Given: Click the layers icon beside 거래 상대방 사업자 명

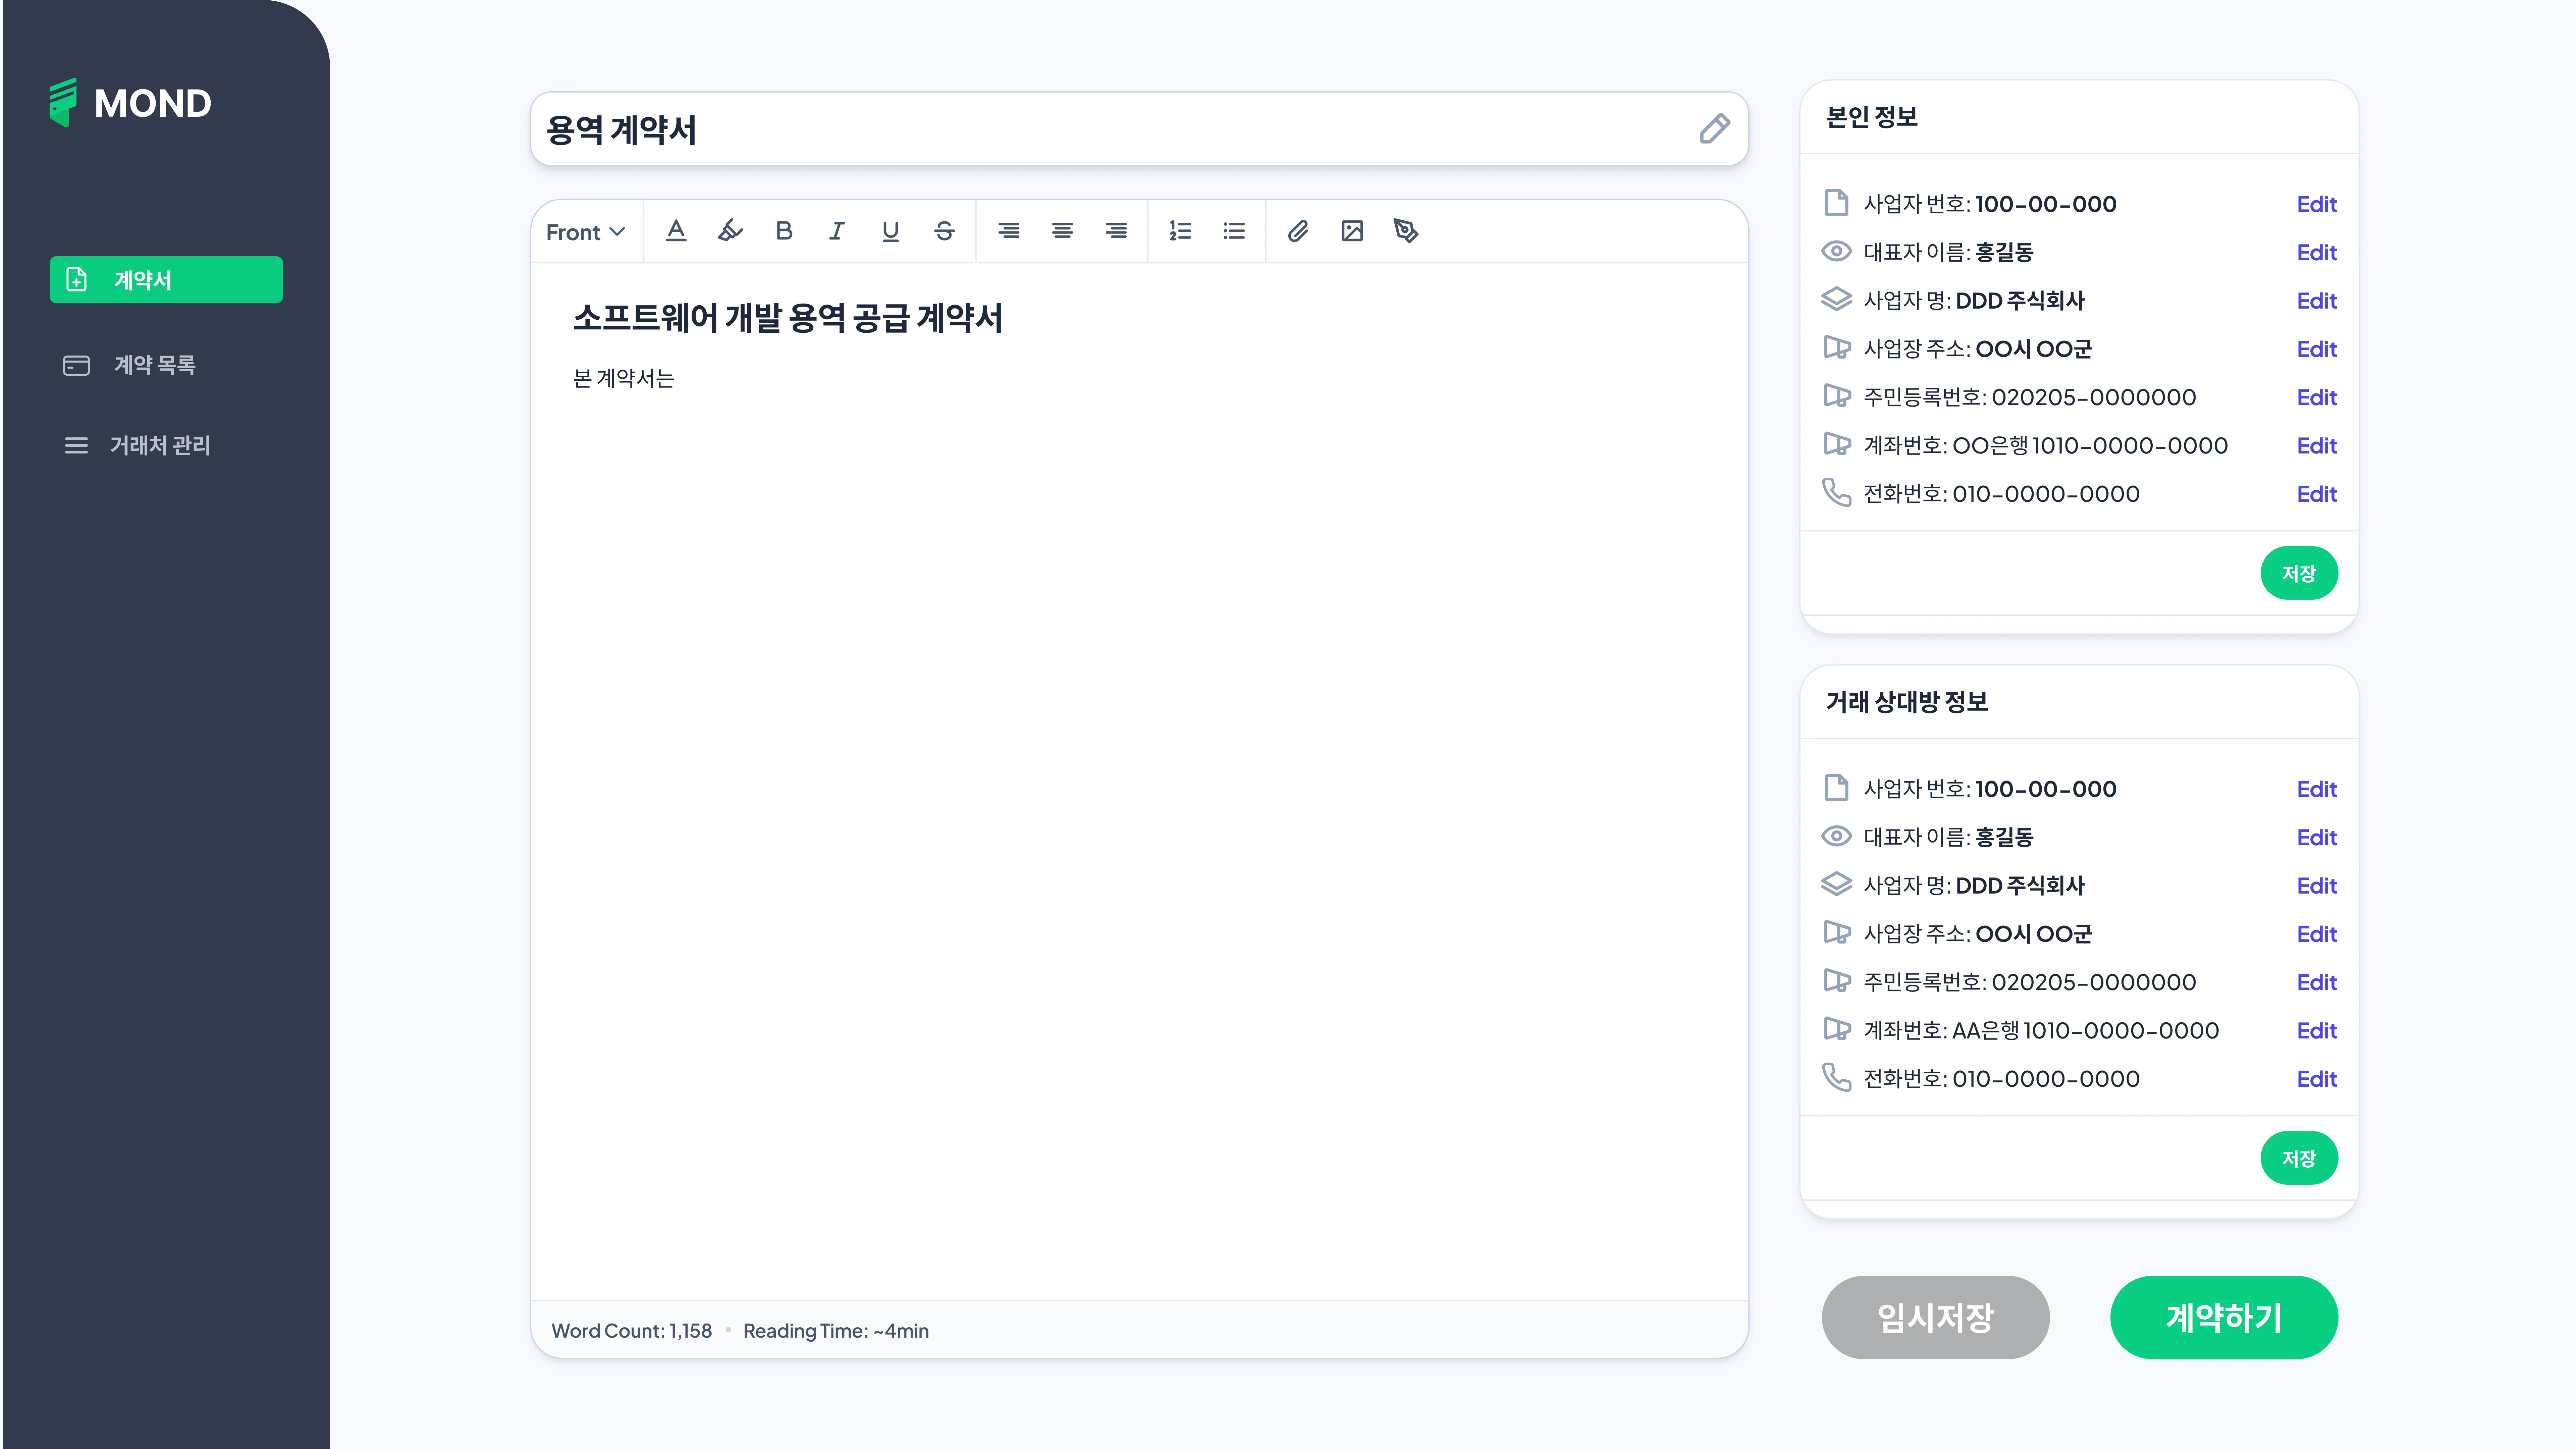Looking at the screenshot, I should (1836, 884).
